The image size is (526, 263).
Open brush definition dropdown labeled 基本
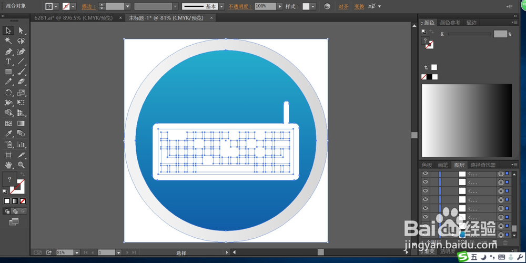point(222,6)
